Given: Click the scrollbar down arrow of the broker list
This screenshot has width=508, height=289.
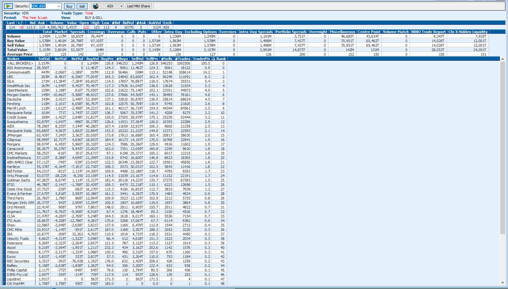Looking at the screenshot, I should [x=503, y=283].
